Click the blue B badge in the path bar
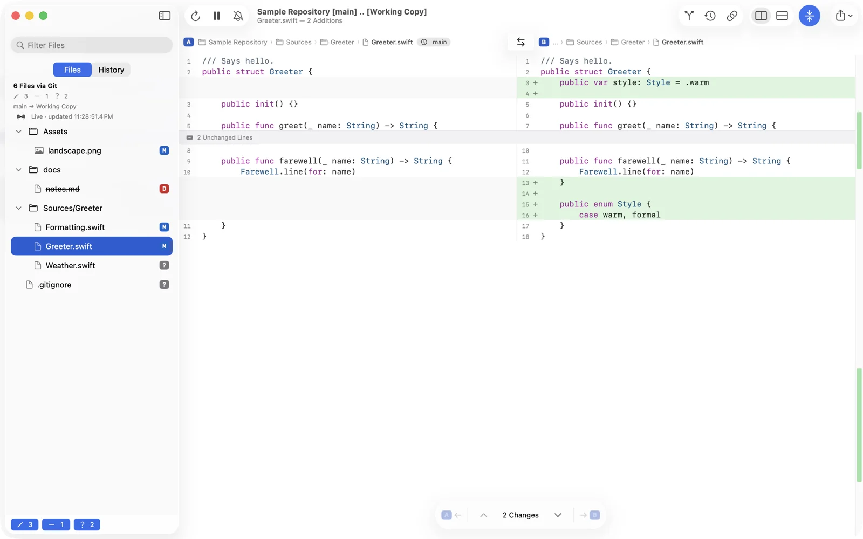Viewport: 863px width, 539px height. coord(544,42)
